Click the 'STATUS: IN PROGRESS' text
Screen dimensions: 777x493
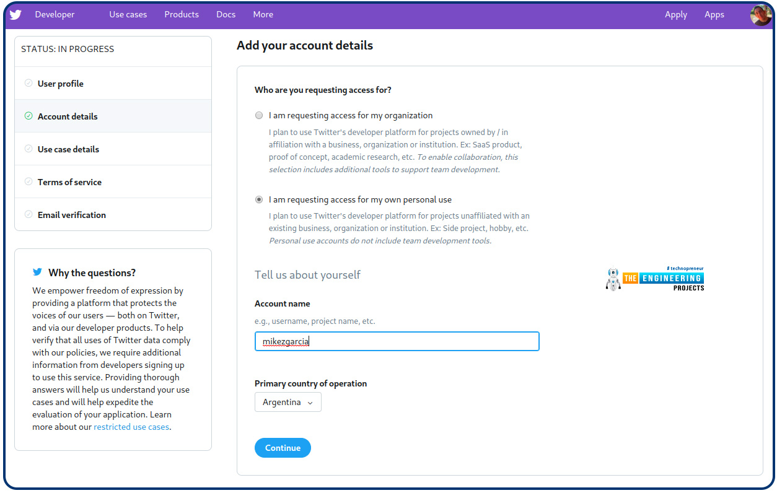[x=68, y=49]
